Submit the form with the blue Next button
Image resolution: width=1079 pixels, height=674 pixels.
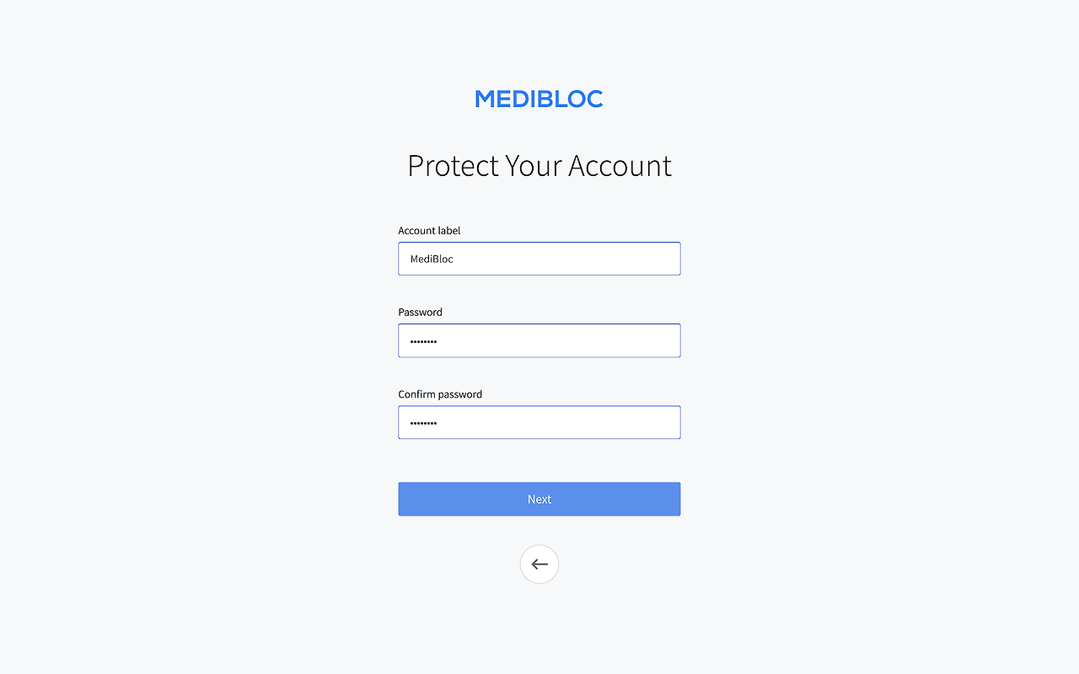(x=539, y=499)
